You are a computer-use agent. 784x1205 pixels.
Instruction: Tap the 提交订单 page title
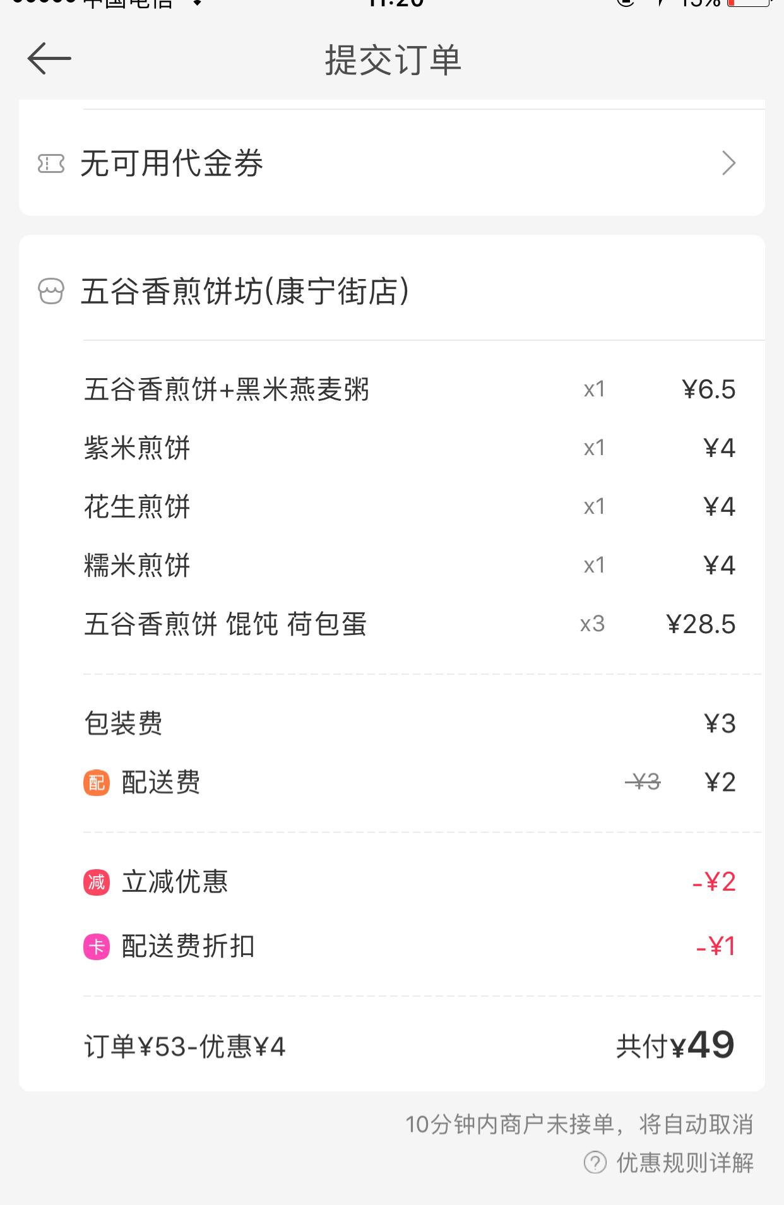tap(393, 60)
